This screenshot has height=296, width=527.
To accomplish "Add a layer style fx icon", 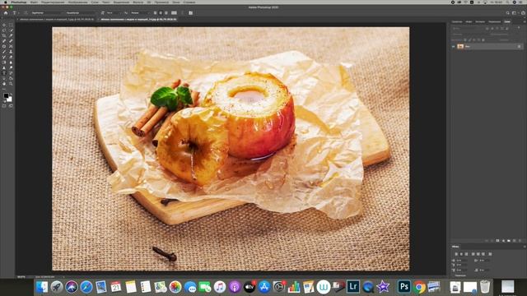I will tap(492, 241).
